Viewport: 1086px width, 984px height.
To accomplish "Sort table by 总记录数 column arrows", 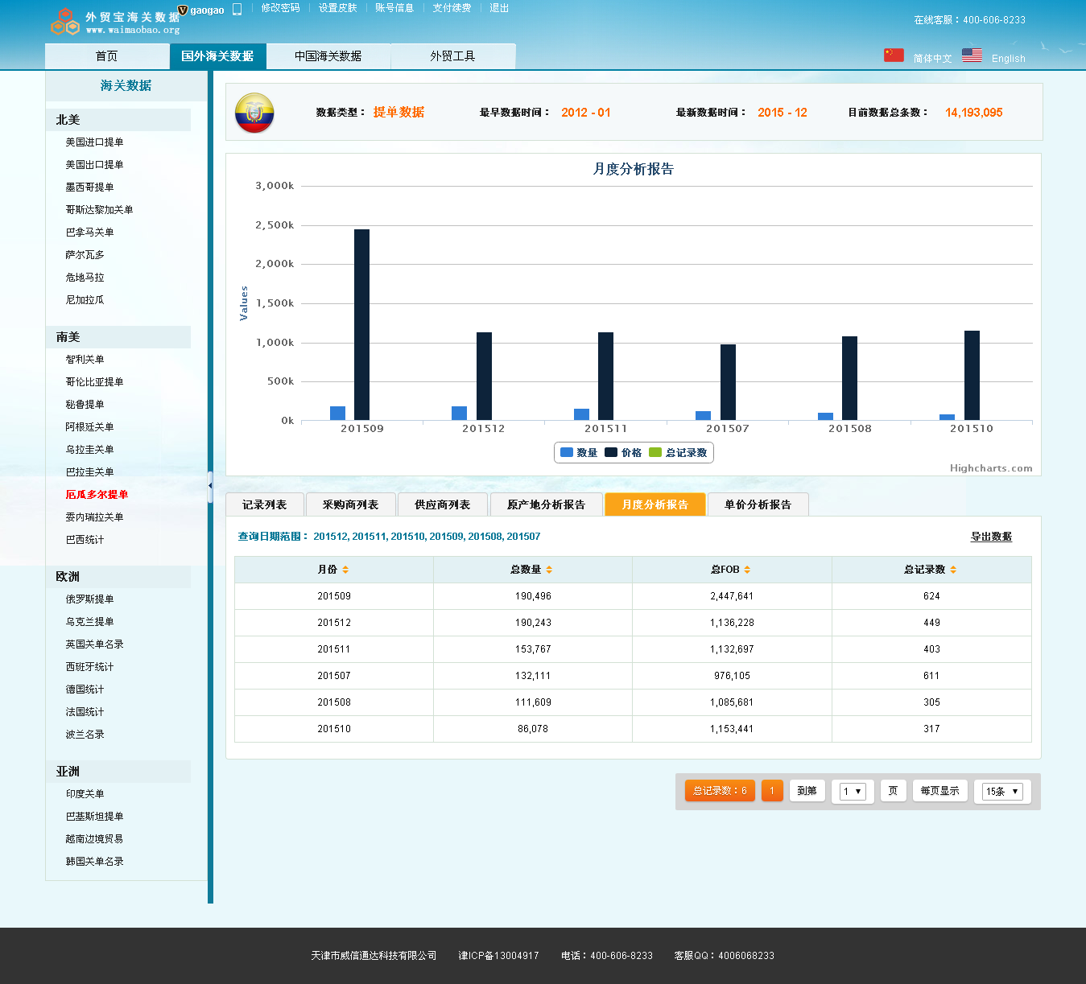I will pos(953,570).
